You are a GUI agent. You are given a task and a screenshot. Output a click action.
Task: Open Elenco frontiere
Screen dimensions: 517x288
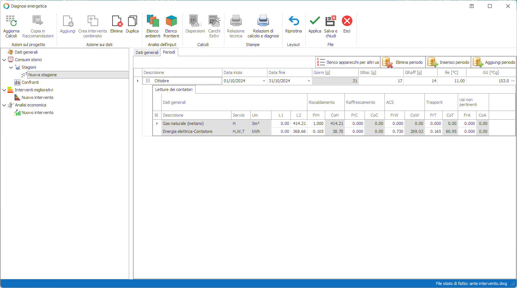tap(171, 21)
